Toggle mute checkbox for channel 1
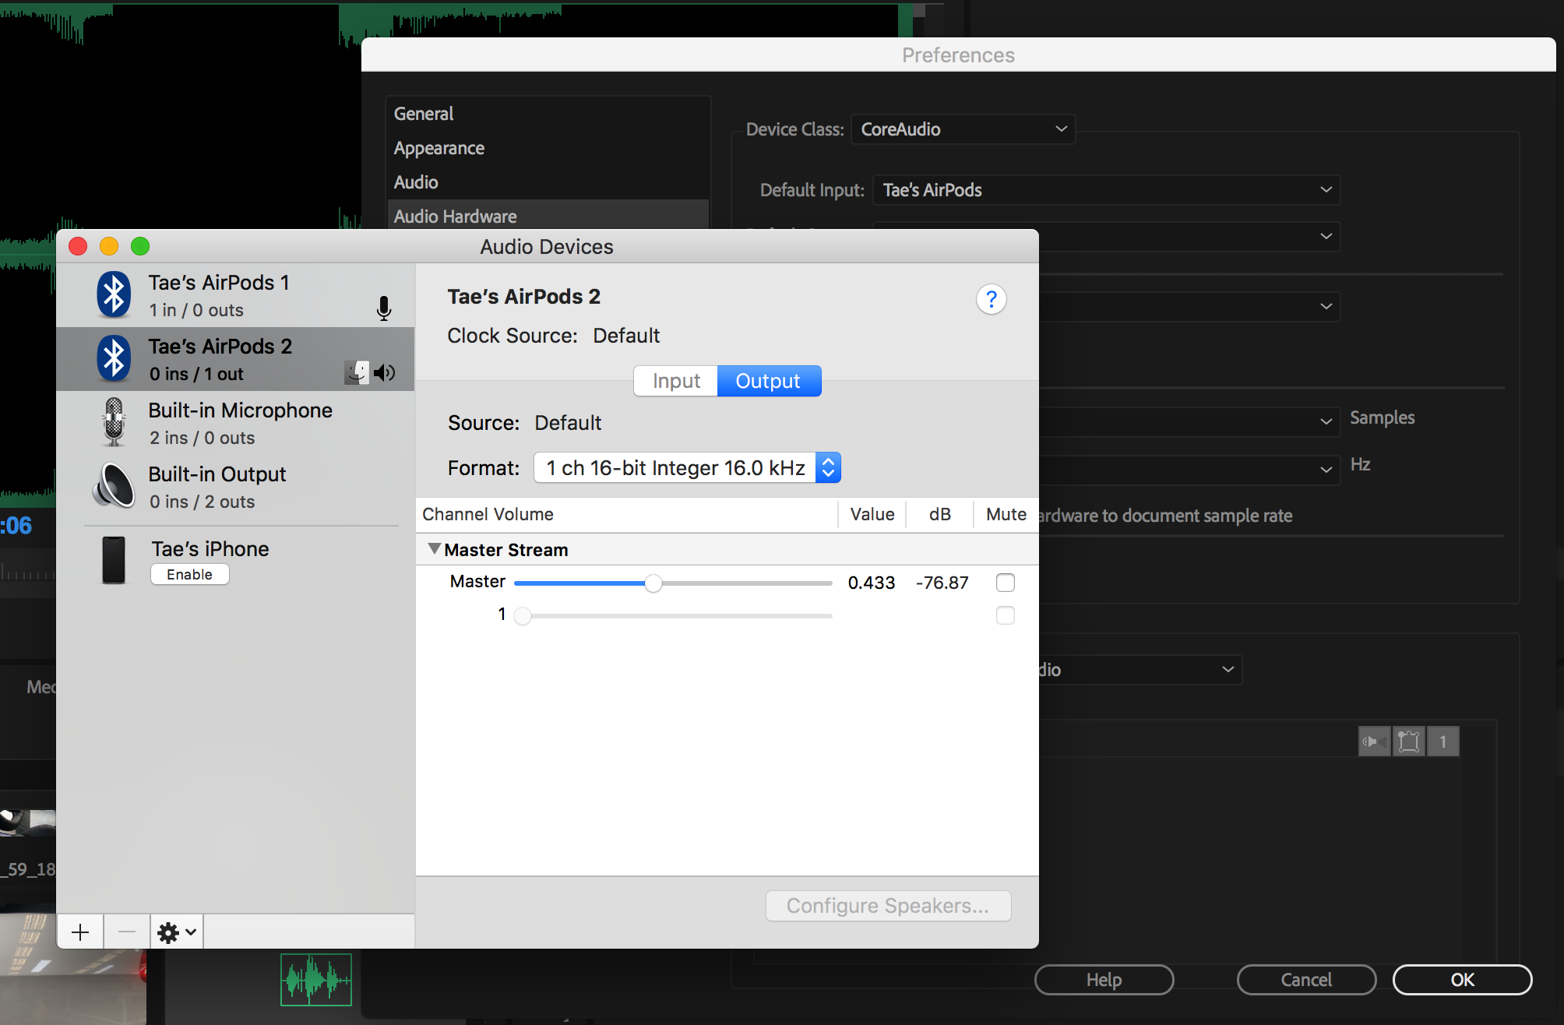This screenshot has height=1025, width=1564. pos(1006,615)
